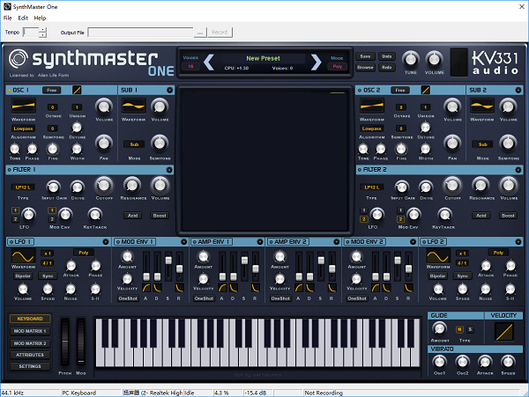Open SUB 1 options gear icon
Image resolution: width=529 pixels, height=397 pixels.
[x=169, y=90]
